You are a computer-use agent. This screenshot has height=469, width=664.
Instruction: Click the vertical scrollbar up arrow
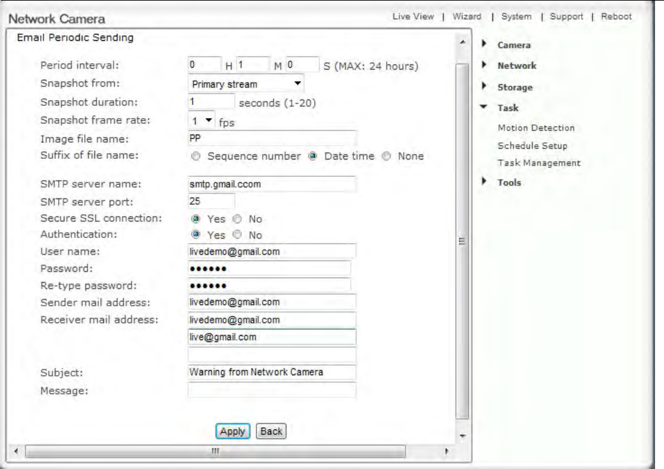click(462, 42)
